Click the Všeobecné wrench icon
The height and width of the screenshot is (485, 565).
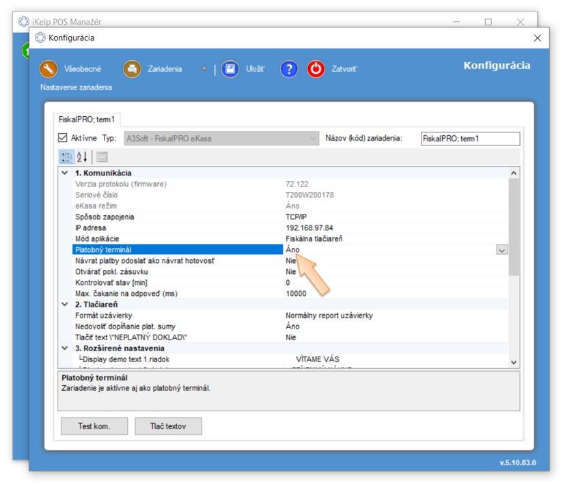pos(49,69)
